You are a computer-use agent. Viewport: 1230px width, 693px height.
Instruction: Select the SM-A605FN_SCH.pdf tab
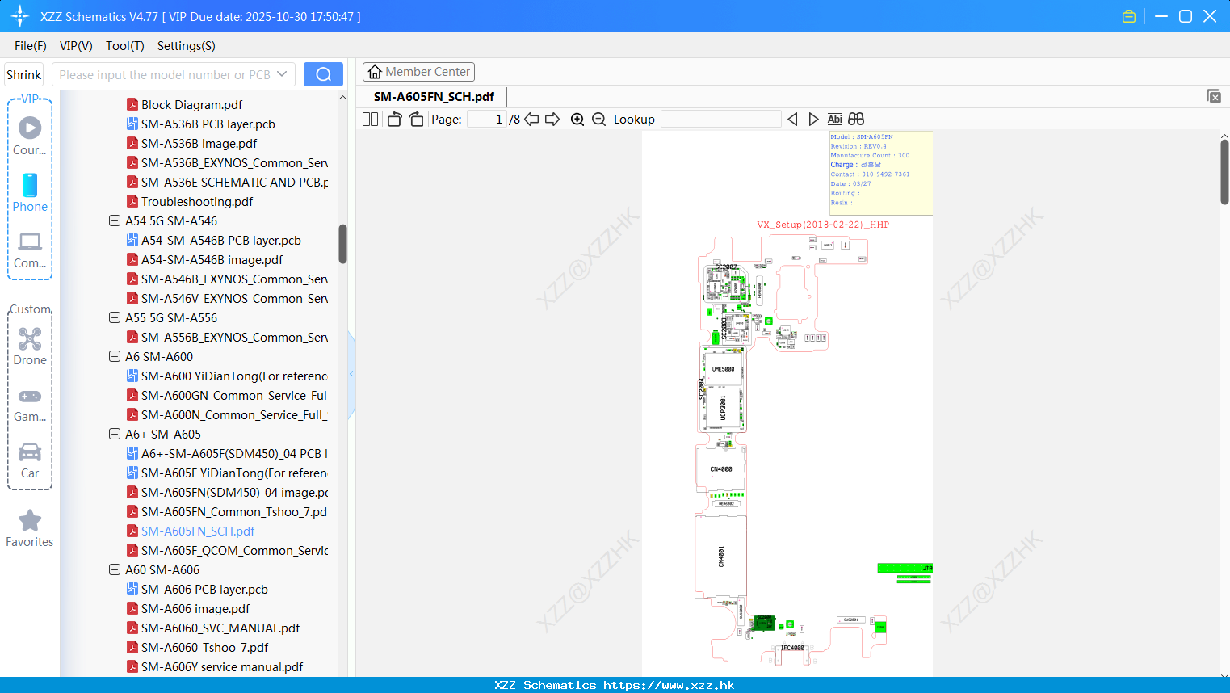434,96
